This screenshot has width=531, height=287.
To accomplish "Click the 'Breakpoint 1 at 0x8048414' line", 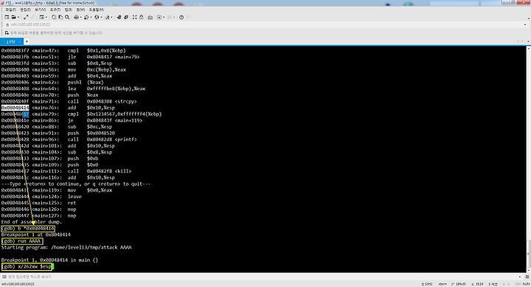I will coord(36,235).
